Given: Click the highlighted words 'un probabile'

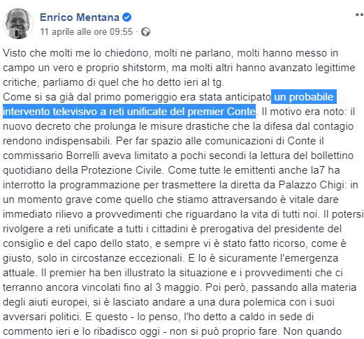Looking at the screenshot, I should pyautogui.click(x=304, y=97).
